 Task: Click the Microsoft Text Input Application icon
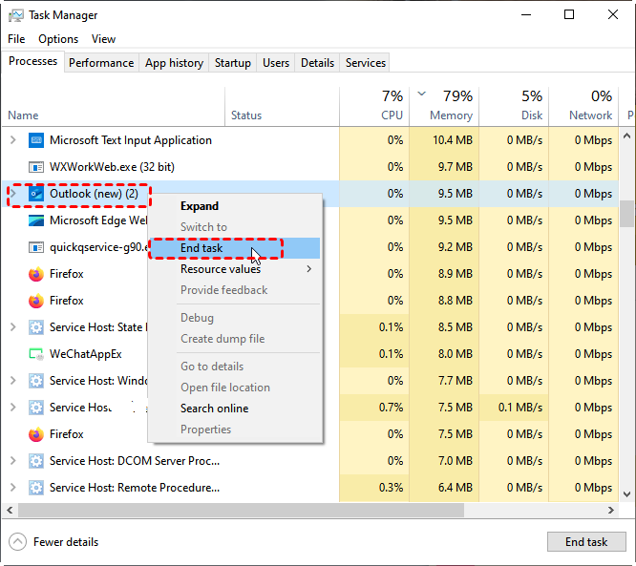(36, 140)
